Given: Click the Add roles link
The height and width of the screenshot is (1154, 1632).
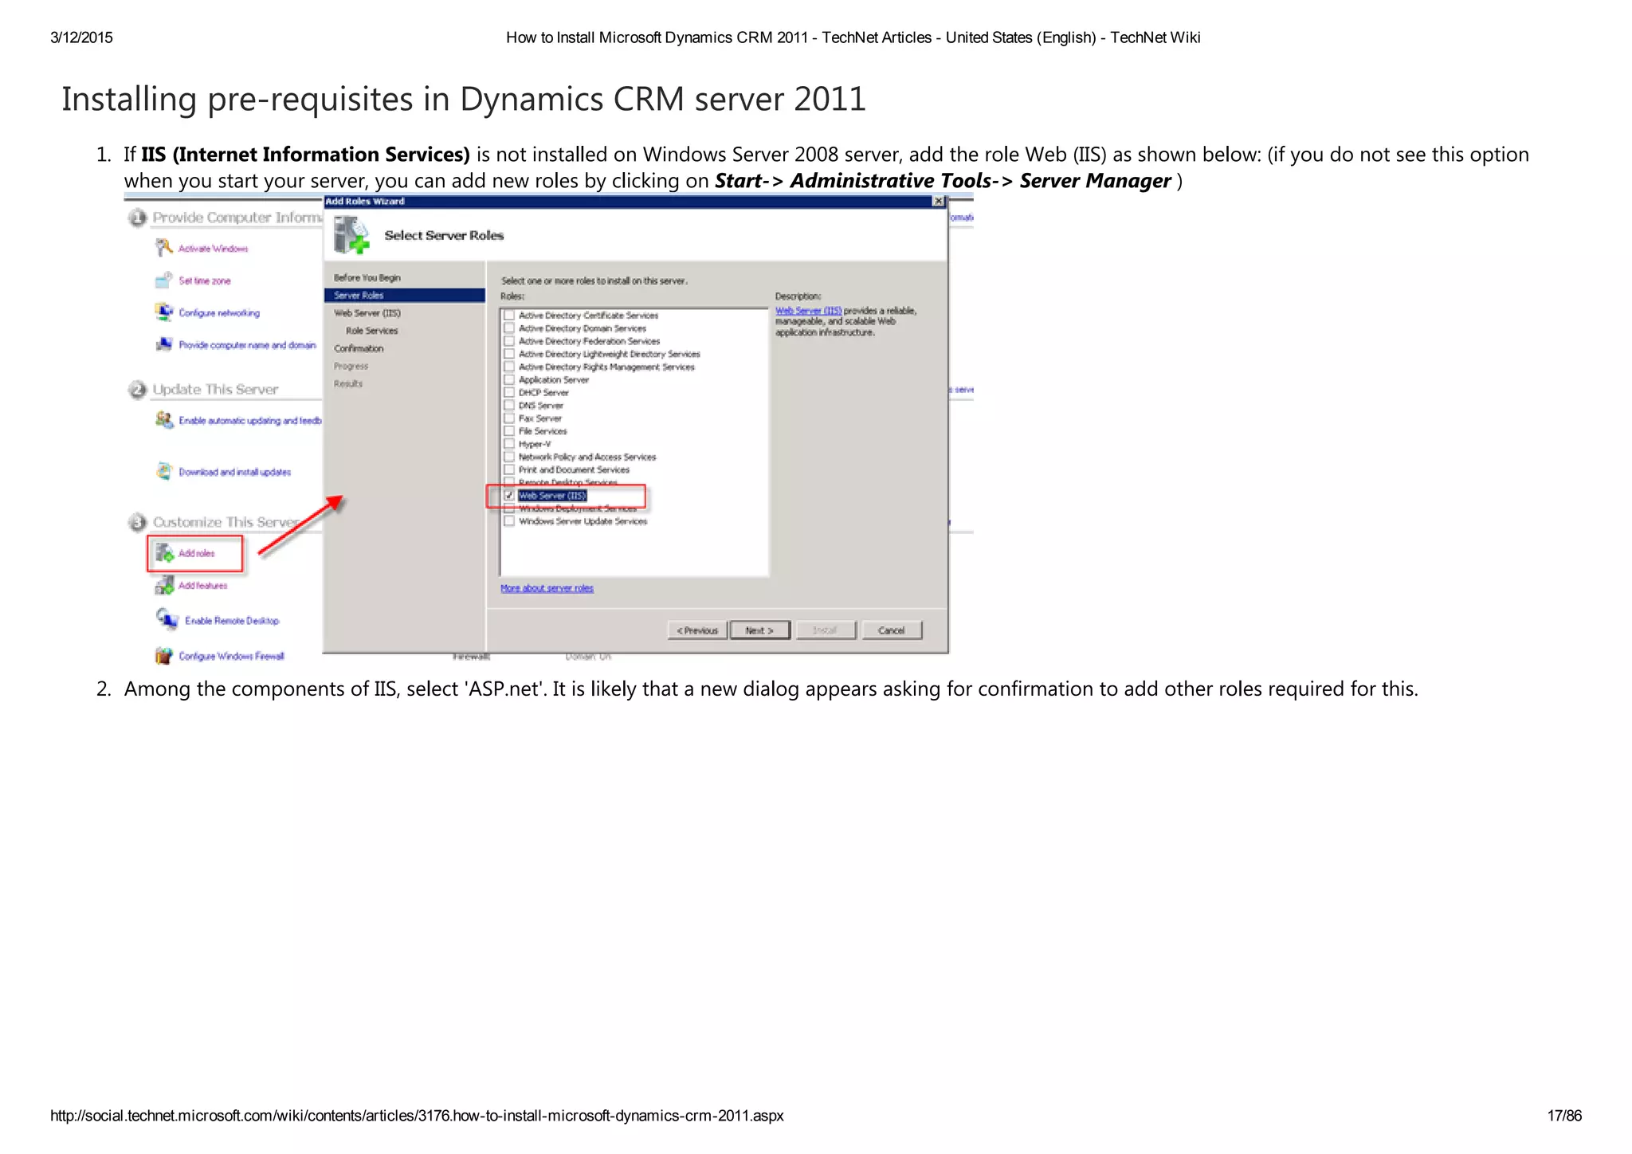Looking at the screenshot, I should point(197,553).
